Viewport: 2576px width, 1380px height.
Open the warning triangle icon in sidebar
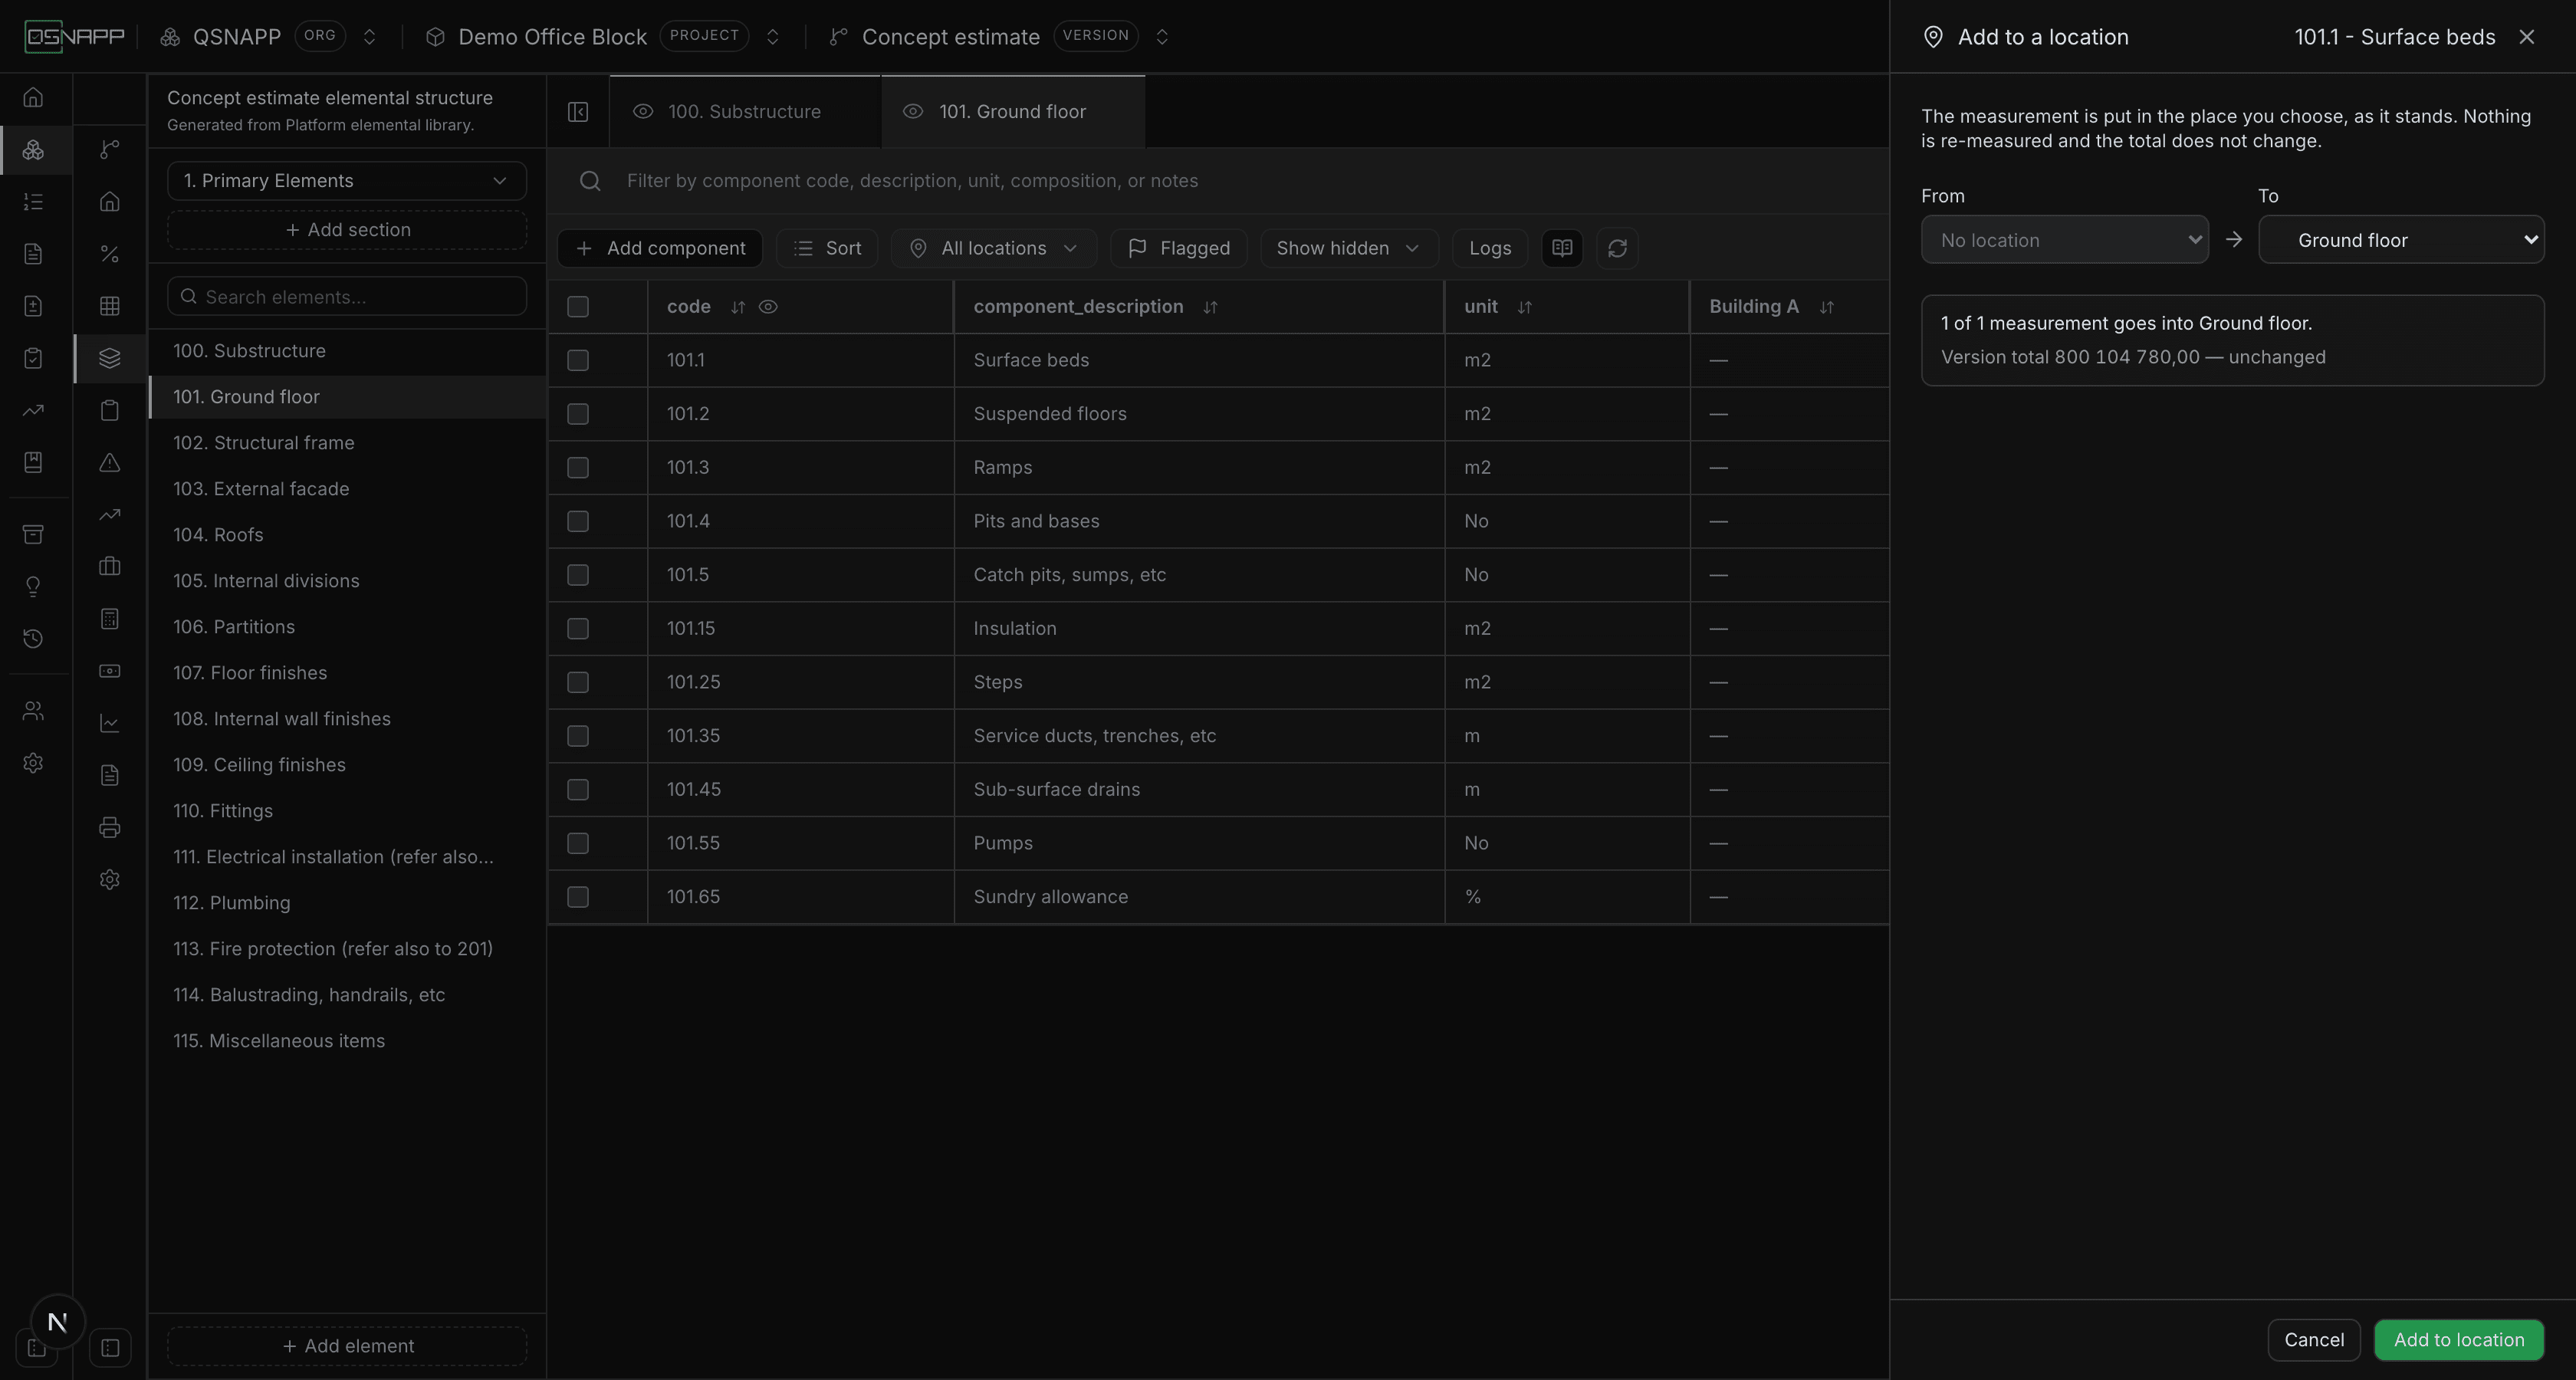point(110,462)
